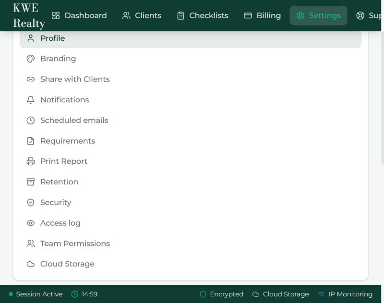This screenshot has height=303, width=384.
Task: Open the Checklists nav item
Action: coord(203,16)
